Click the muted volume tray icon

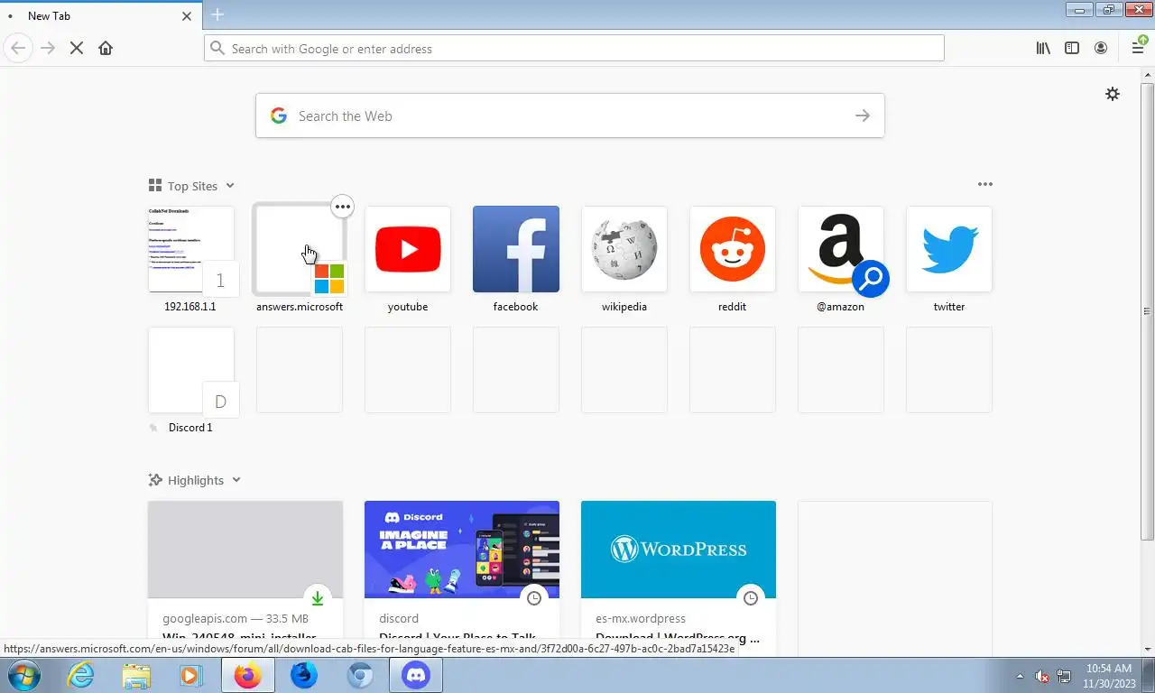(x=1042, y=676)
